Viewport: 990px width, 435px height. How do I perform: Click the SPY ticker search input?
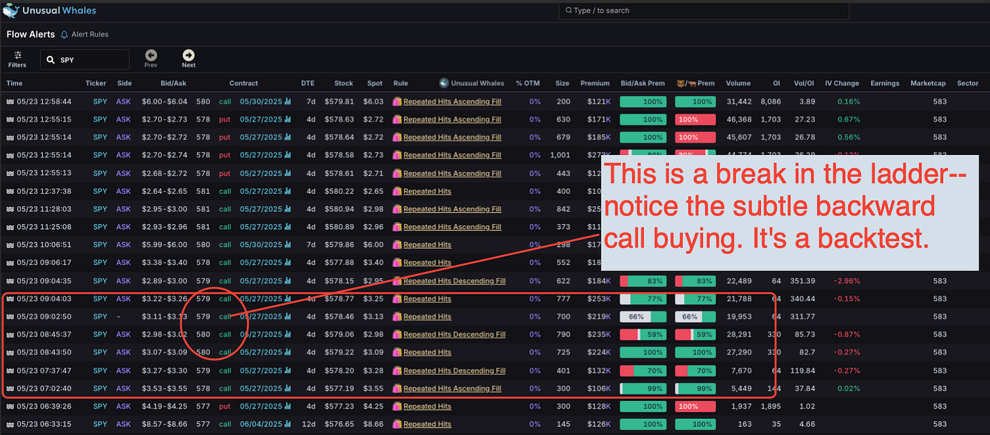[84, 60]
